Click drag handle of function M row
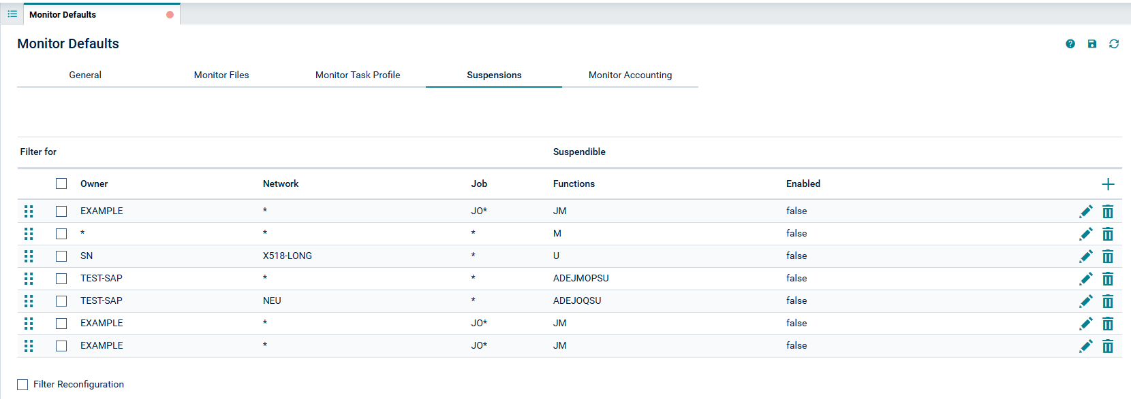The image size is (1131, 399). coord(29,234)
